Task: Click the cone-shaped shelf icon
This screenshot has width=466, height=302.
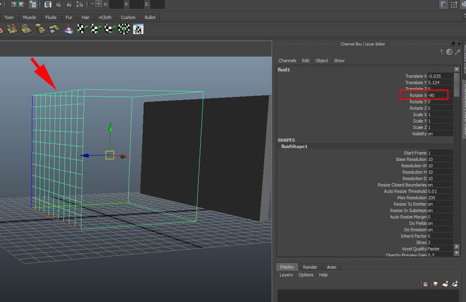Action: coord(69,29)
